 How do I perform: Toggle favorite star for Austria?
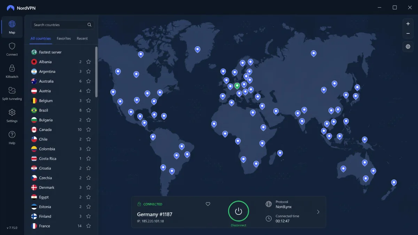tap(88, 91)
